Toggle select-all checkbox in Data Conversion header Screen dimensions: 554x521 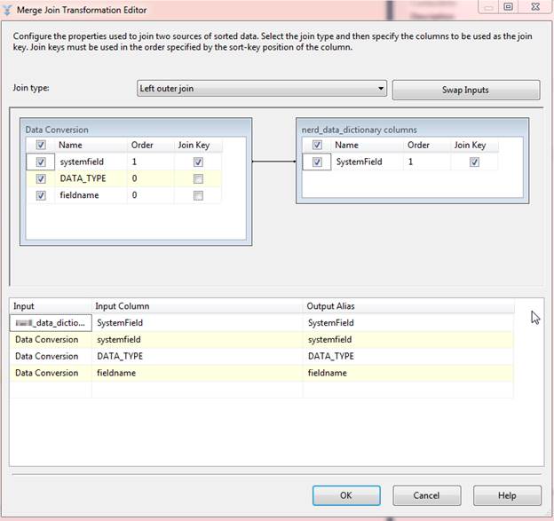tap(42, 146)
